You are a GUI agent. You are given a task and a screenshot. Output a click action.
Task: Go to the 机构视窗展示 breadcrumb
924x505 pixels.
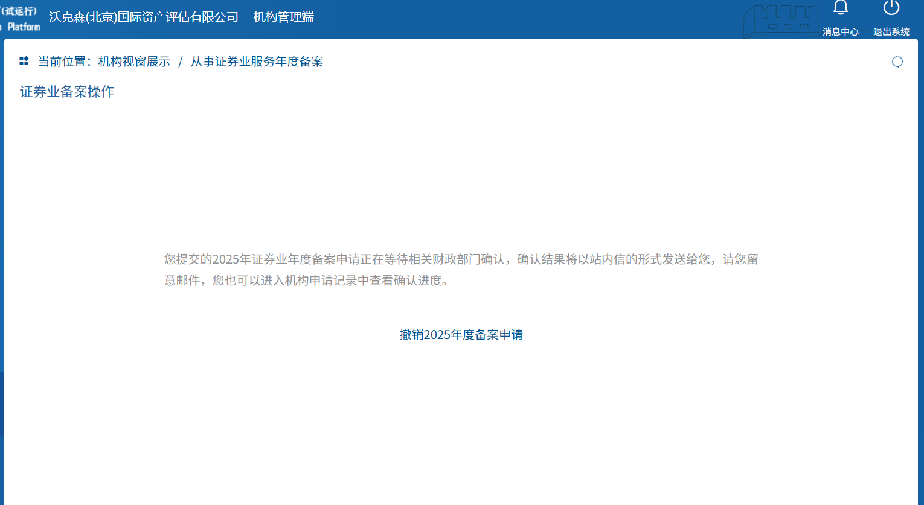point(134,62)
